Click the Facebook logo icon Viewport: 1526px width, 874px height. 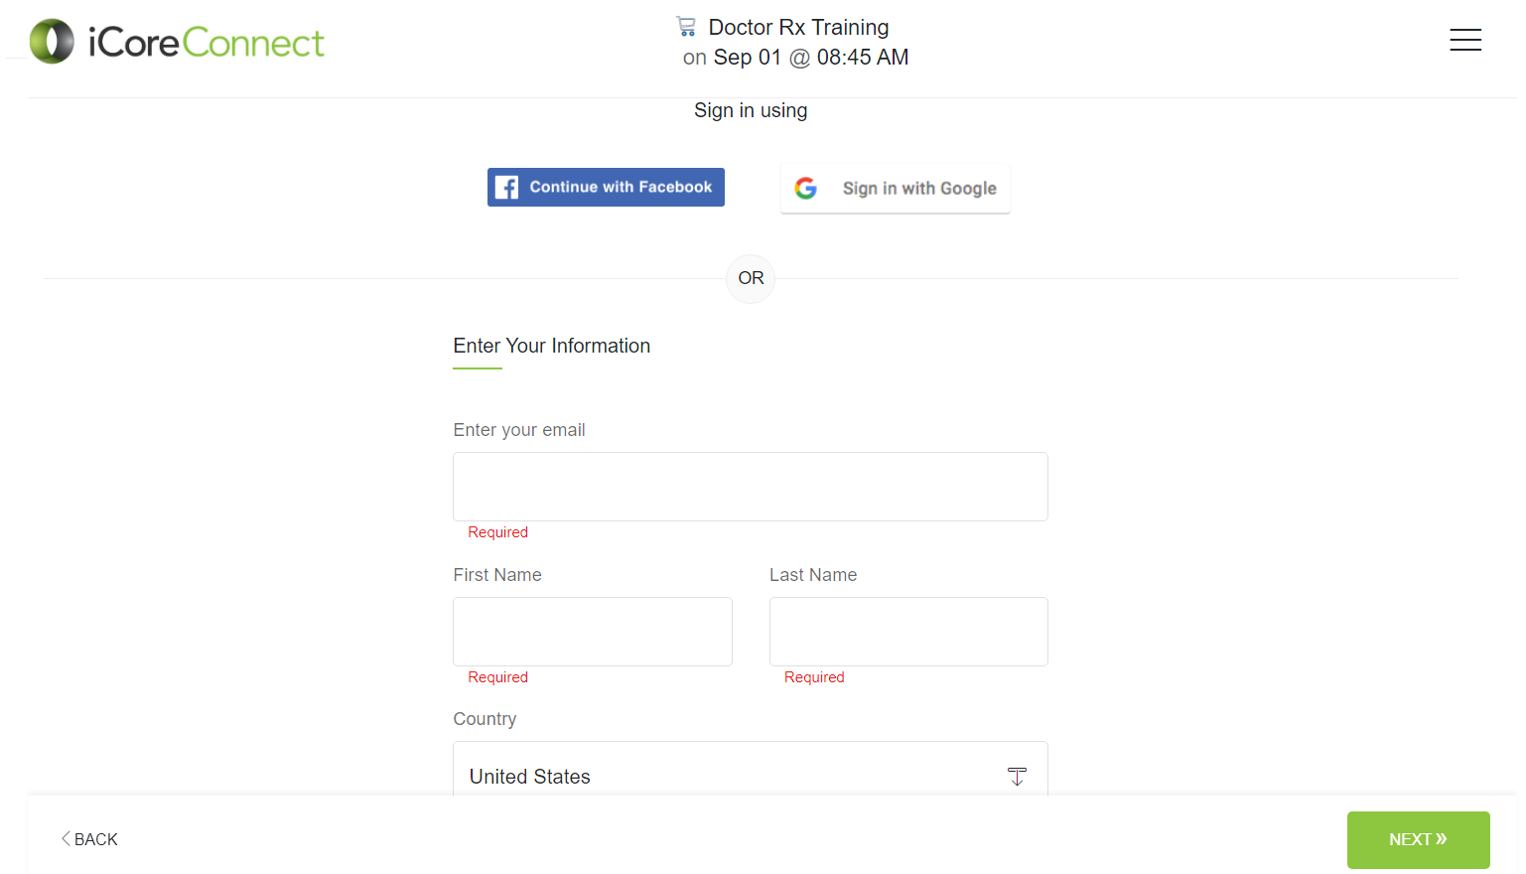506,187
